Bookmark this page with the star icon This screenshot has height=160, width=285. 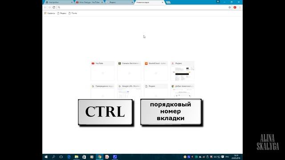(230, 7)
